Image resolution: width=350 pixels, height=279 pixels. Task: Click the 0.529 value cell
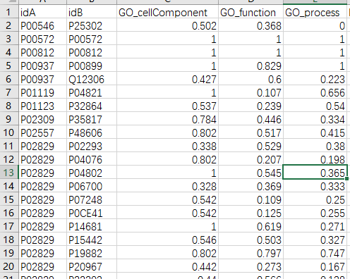pyautogui.click(x=251, y=146)
